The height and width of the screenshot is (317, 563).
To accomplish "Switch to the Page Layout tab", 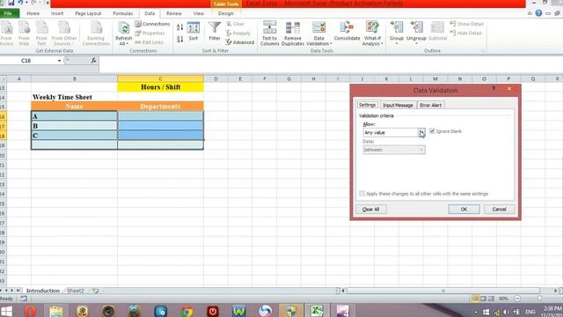I will 88,13.
